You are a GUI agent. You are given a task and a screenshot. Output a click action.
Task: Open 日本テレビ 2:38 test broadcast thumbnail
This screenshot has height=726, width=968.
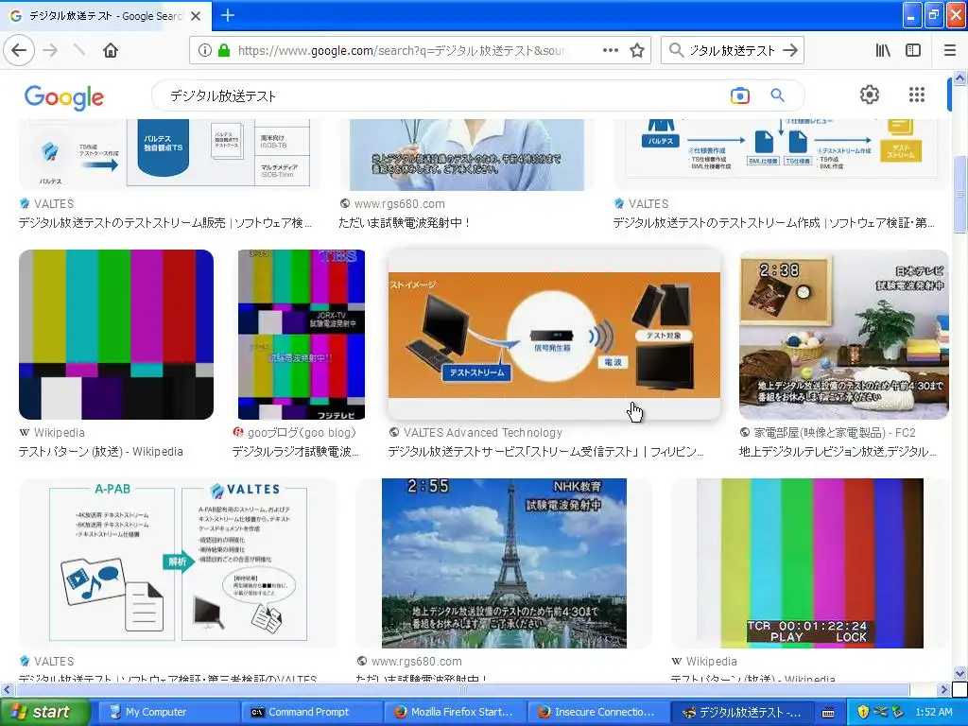(844, 335)
